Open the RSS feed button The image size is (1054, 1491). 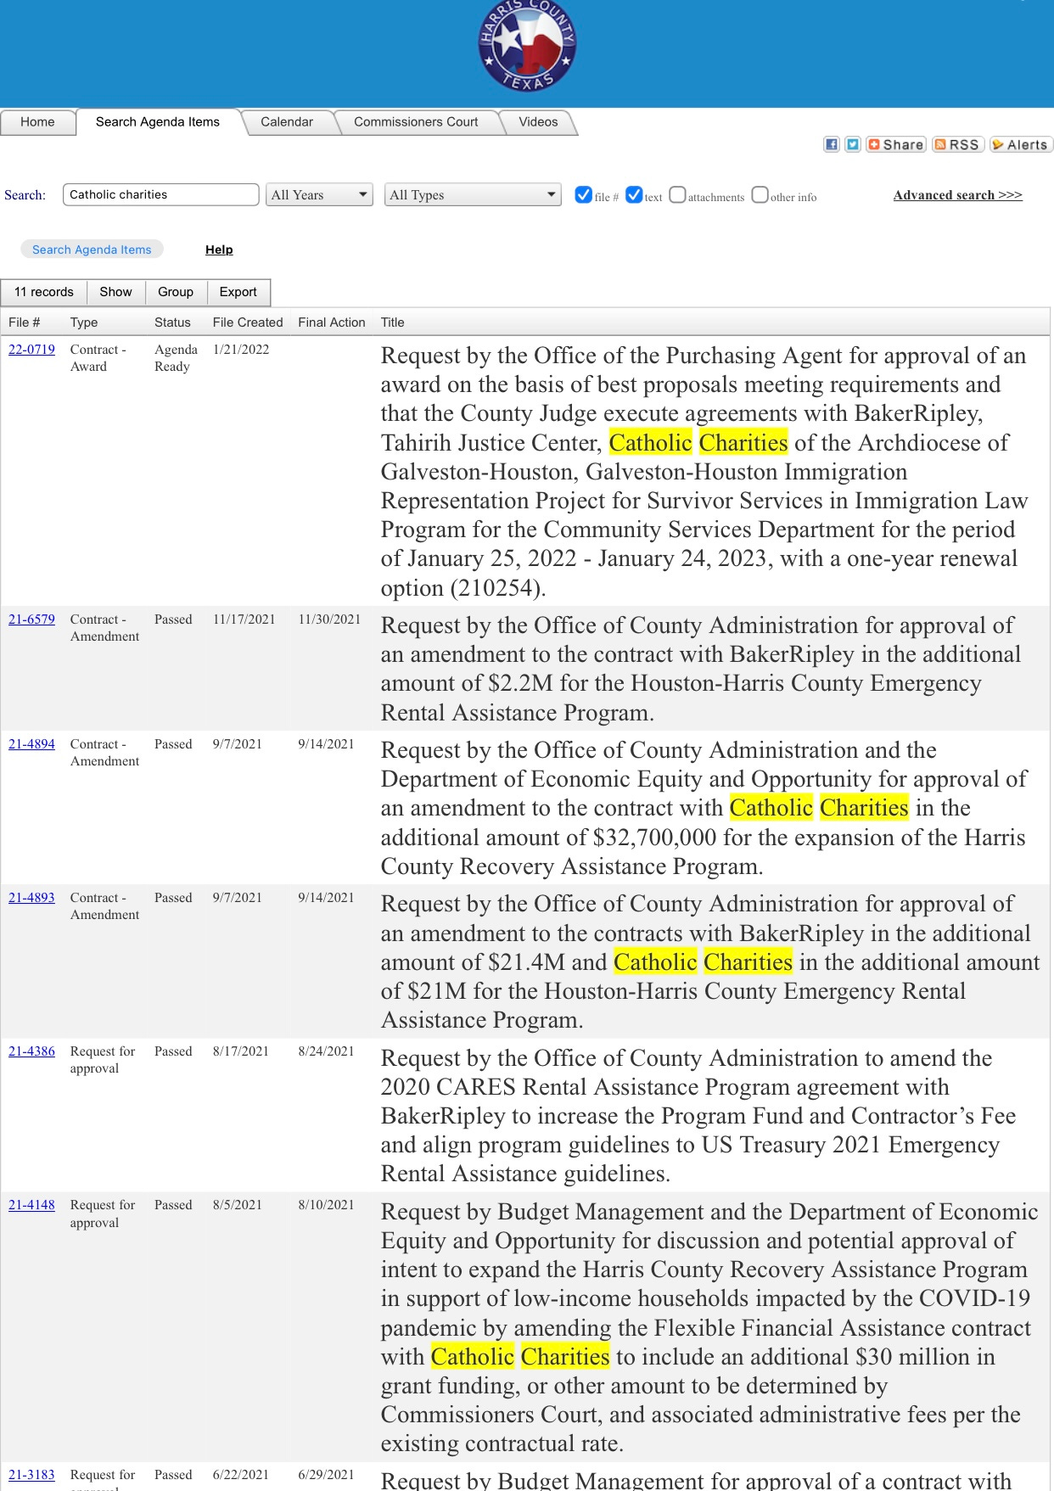point(957,144)
